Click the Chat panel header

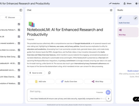pos(29,10)
